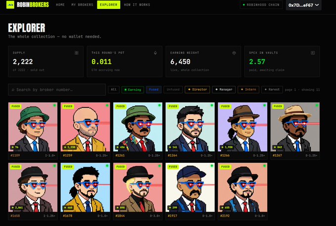Click the 6,450 earning weight value
The height and width of the screenshot is (226, 336).
(180, 62)
